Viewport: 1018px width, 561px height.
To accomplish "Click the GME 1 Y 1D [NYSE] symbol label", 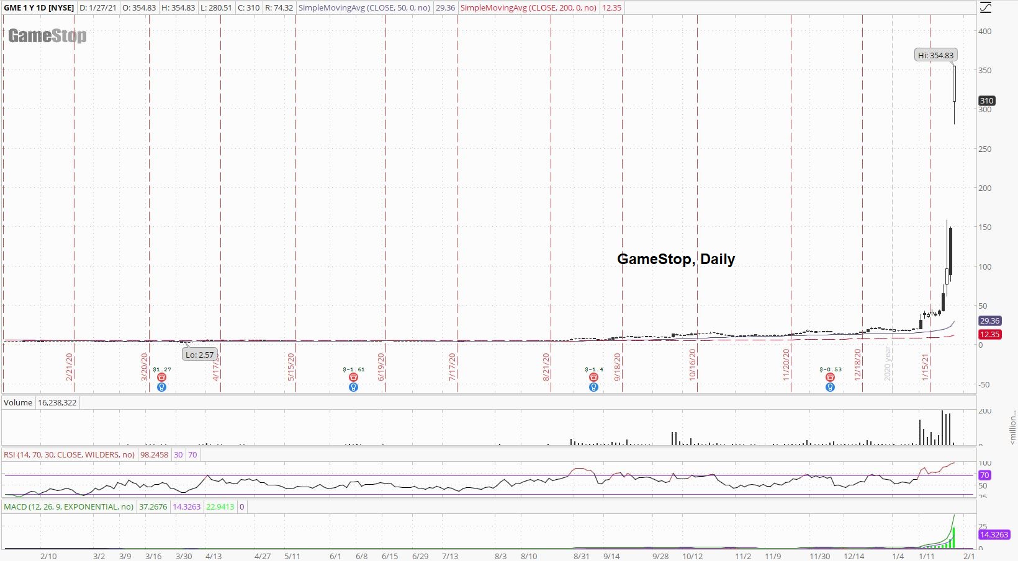I will 39,8.
